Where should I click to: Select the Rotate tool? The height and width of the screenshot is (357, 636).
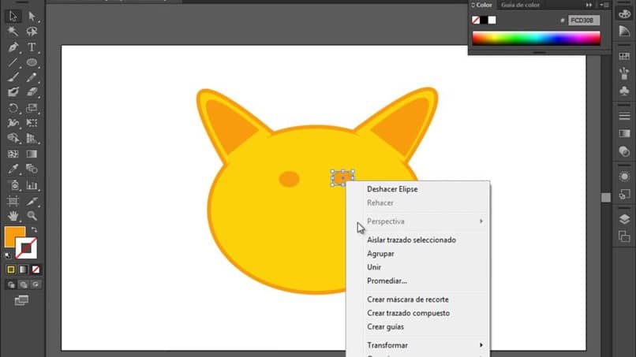click(13, 108)
